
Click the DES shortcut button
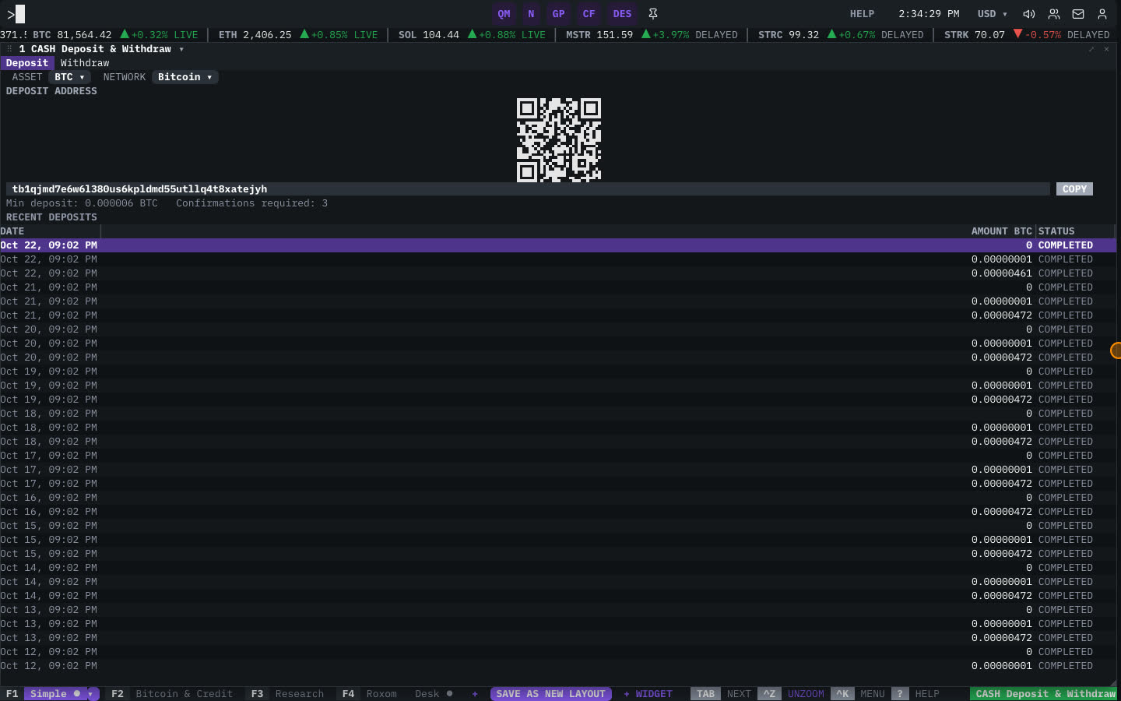(622, 14)
